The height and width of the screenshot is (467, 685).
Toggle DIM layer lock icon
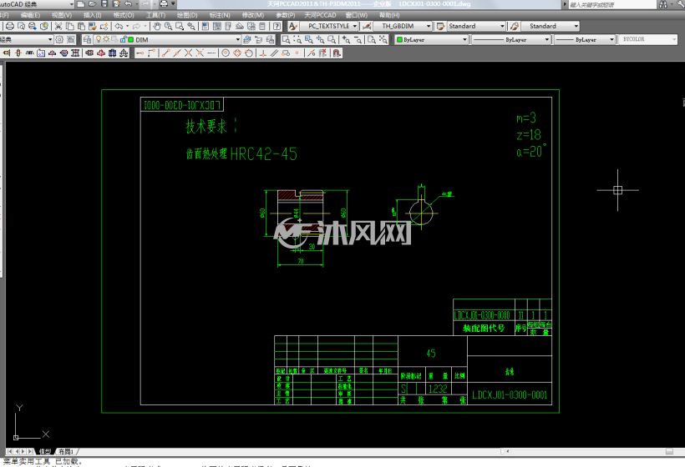tap(123, 39)
